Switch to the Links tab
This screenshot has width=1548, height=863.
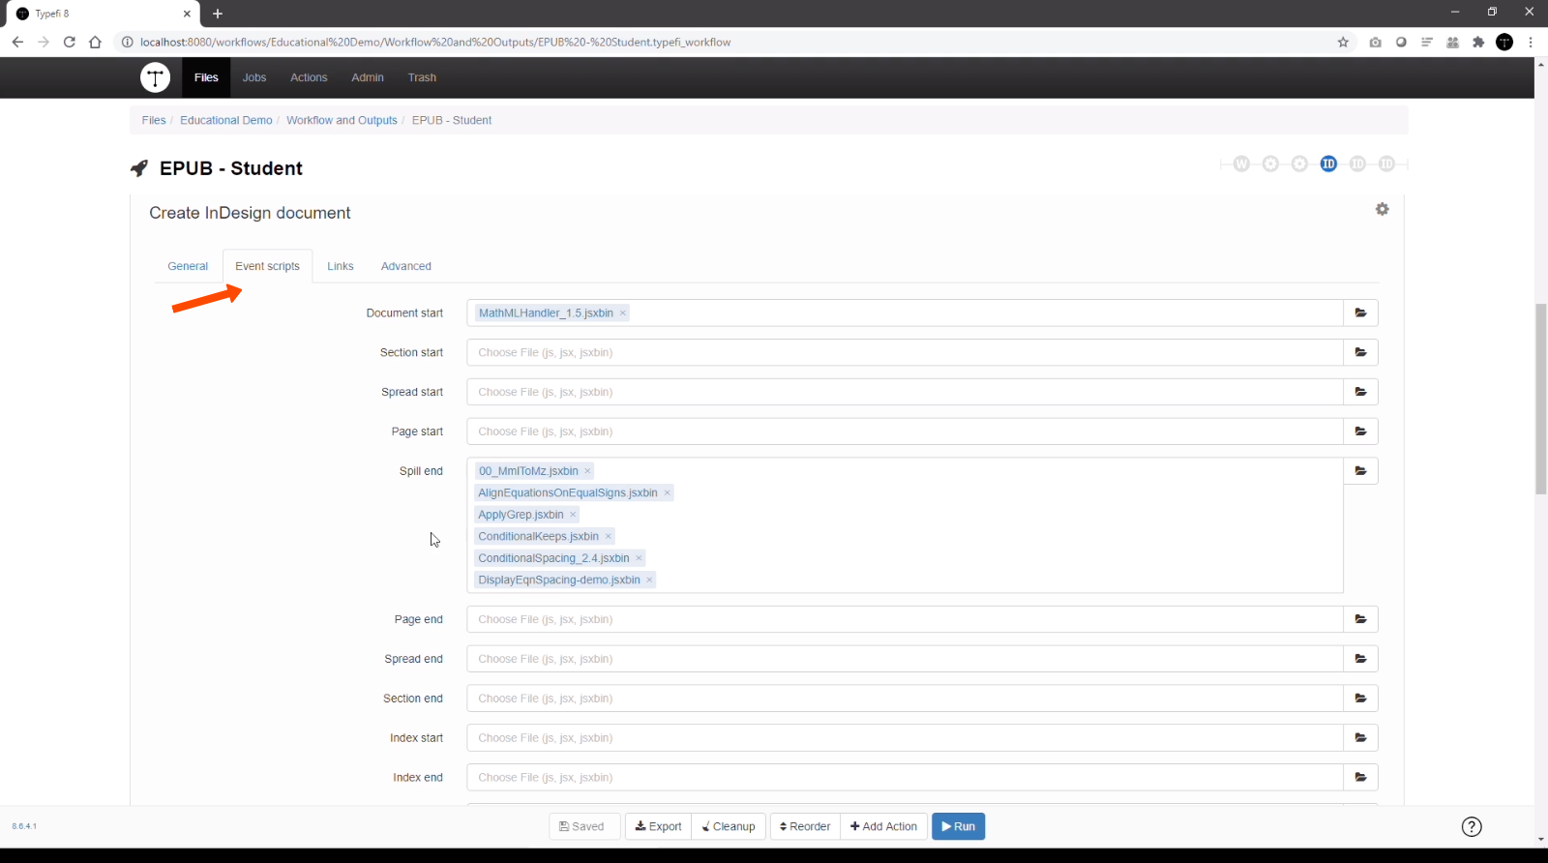(341, 266)
